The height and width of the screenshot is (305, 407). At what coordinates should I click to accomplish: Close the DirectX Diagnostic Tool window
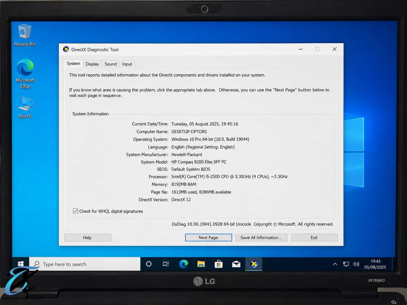tap(334, 49)
